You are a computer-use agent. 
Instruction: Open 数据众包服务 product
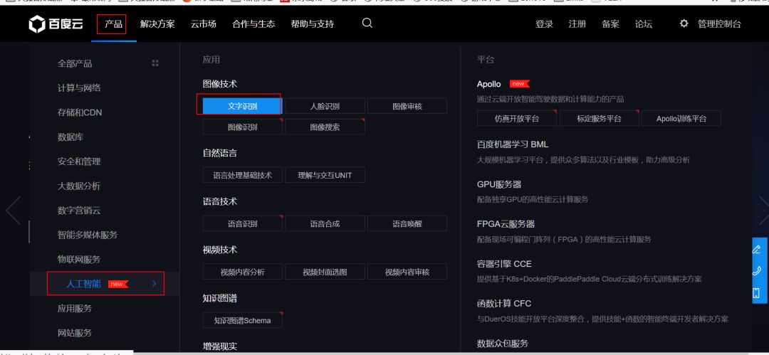[503, 343]
